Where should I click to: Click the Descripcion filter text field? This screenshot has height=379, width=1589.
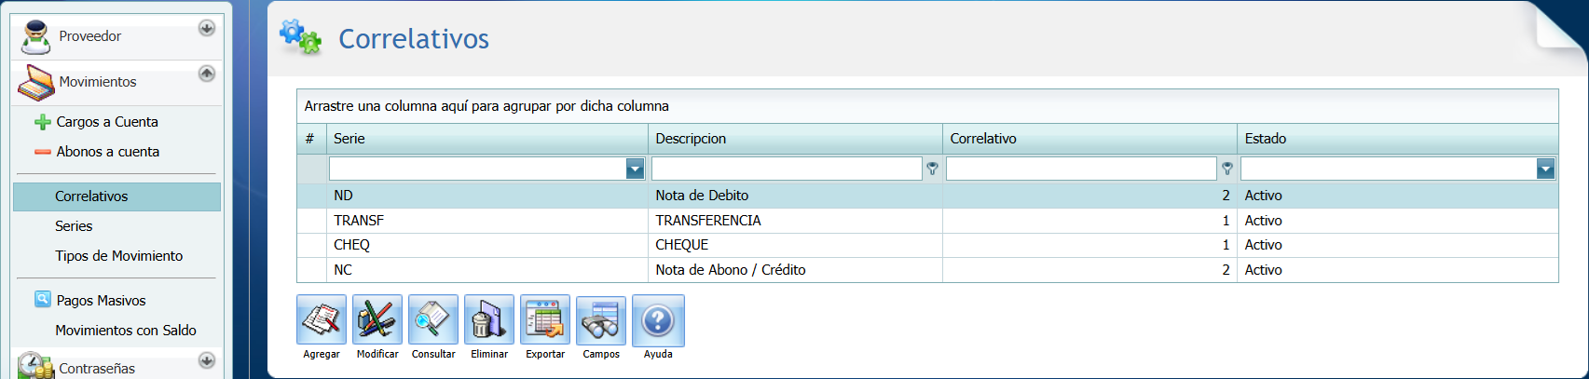[x=787, y=169]
